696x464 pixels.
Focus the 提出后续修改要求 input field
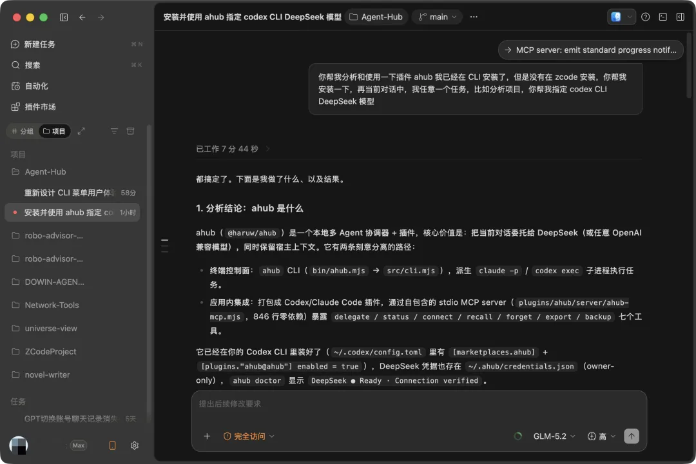tap(419, 404)
